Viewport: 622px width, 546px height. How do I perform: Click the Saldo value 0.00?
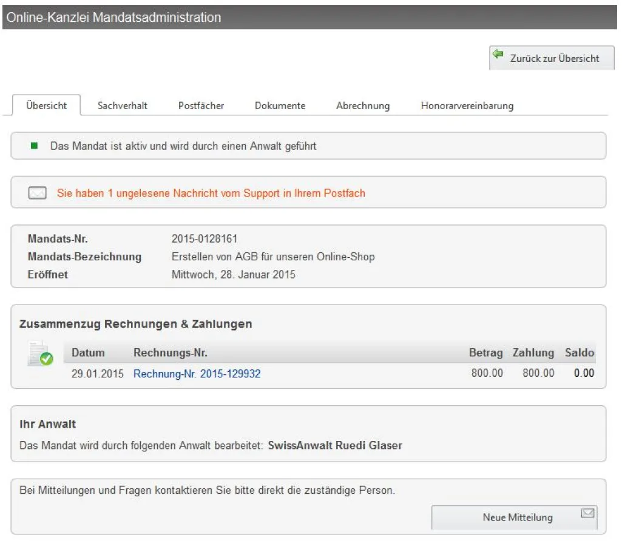(584, 374)
